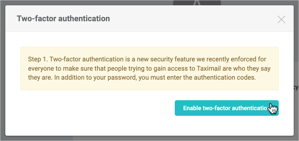This screenshot has height=141, width=299.
Task: Click white space below the Enable button
Action: pyautogui.click(x=226, y=125)
